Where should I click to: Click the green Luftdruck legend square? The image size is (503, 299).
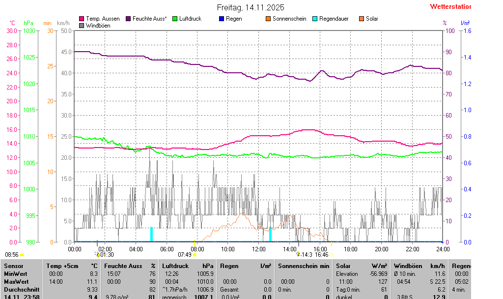[x=175, y=19]
